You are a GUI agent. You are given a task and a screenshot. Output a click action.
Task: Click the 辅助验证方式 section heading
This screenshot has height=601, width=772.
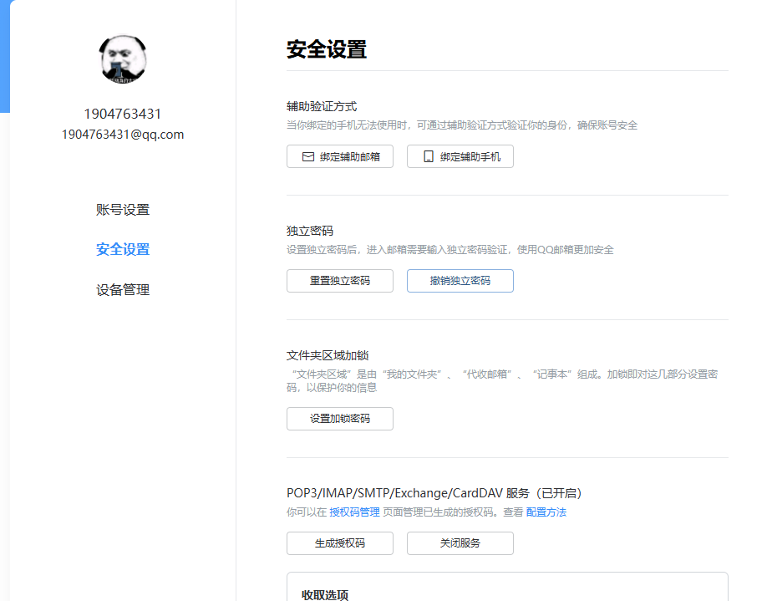pos(322,107)
